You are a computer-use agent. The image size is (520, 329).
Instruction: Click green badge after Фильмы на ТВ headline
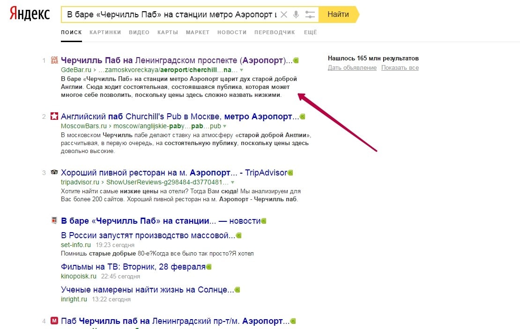[208, 267]
